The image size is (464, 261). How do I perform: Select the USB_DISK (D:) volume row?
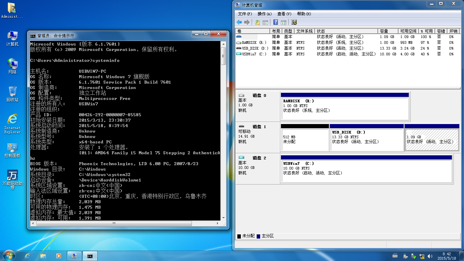(x=347, y=48)
